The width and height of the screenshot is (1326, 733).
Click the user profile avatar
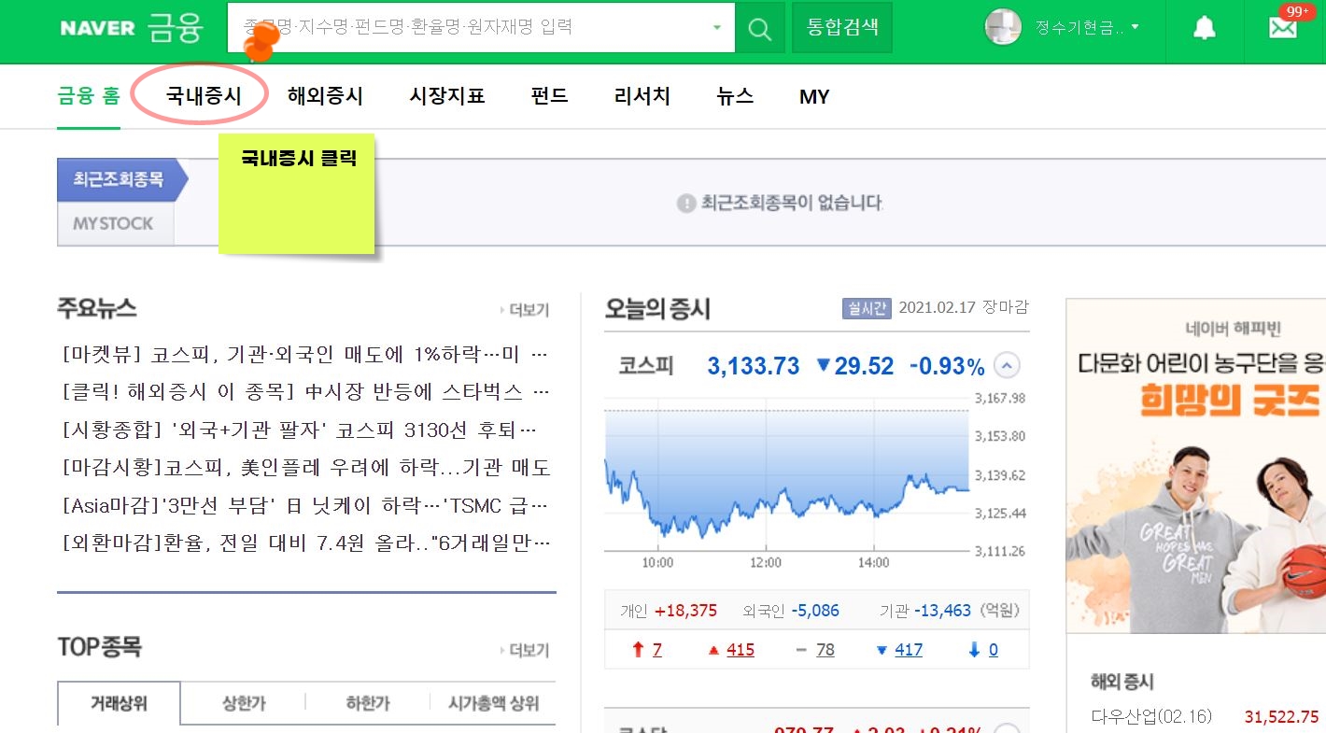(1003, 27)
